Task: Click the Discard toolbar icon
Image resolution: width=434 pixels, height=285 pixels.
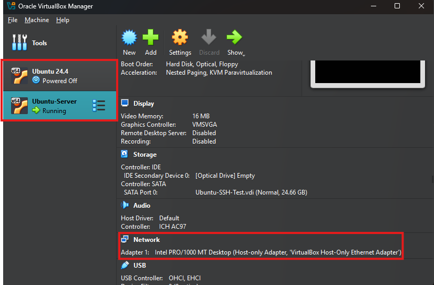Action: (x=209, y=38)
